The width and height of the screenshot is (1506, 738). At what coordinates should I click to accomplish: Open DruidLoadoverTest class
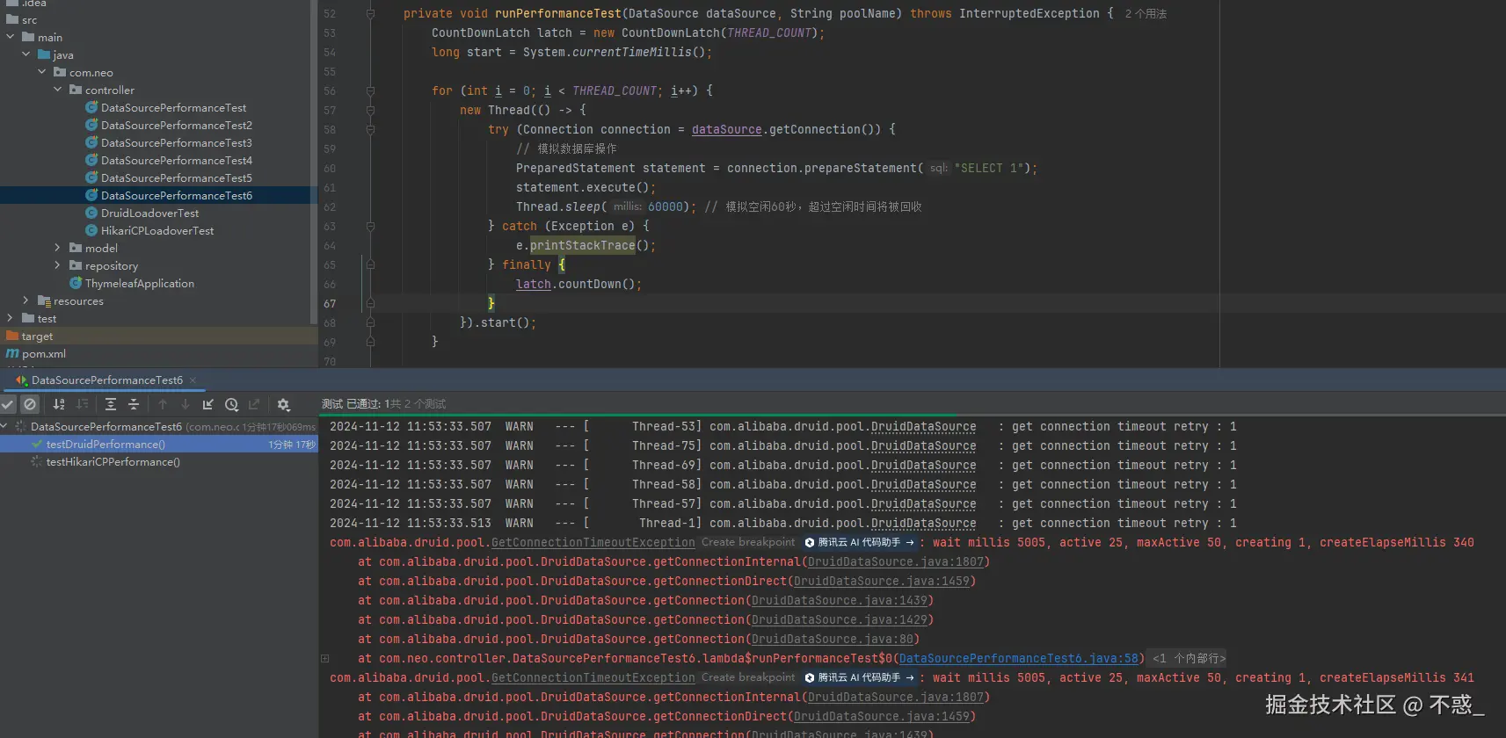point(149,213)
